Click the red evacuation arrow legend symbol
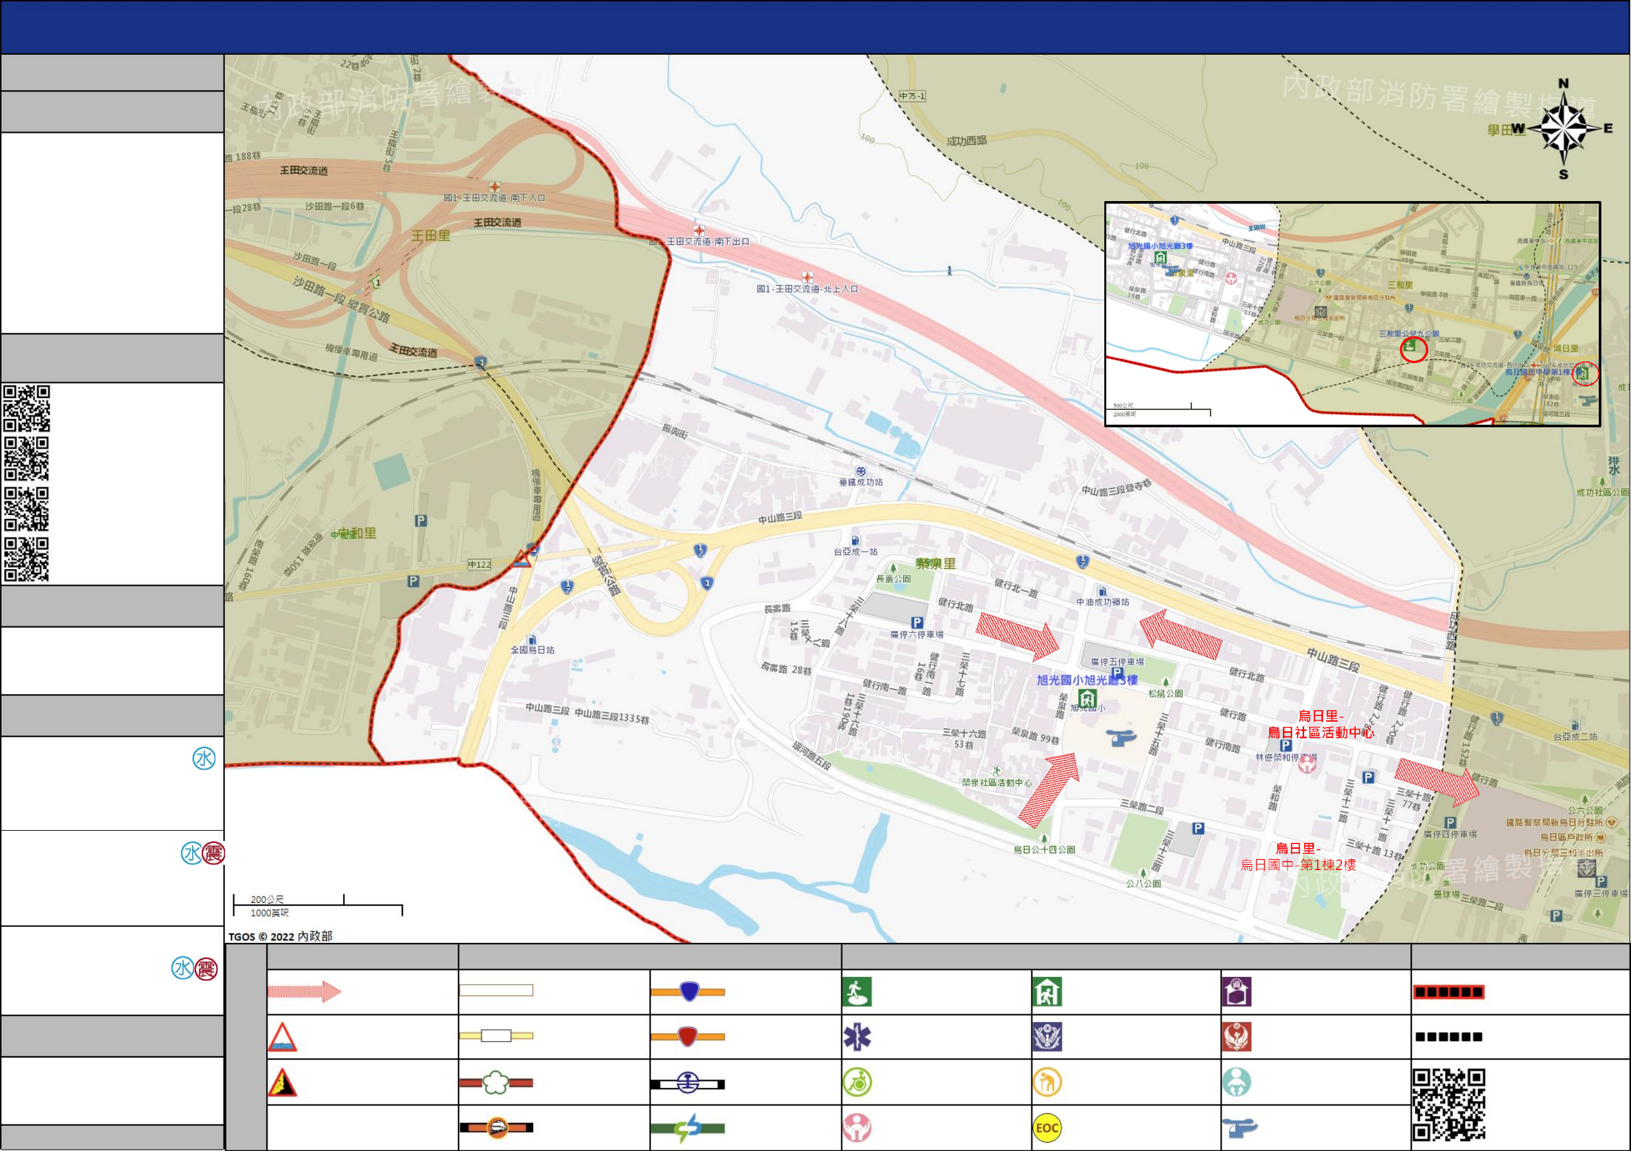Screen dimensions: 1631x1151 (x=304, y=991)
